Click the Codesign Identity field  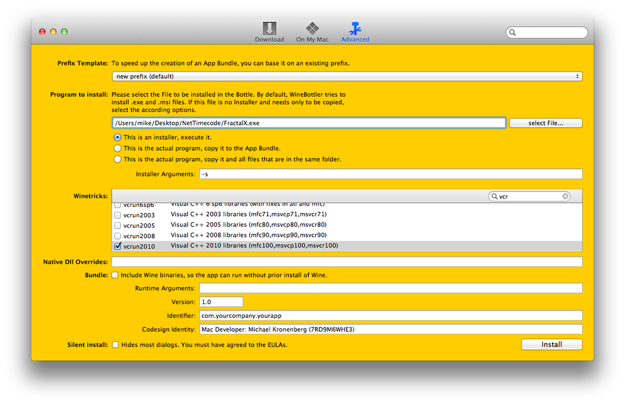[391, 329]
